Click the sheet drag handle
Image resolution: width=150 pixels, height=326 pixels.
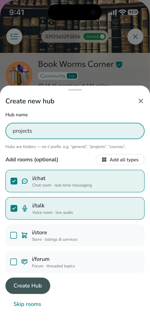75,90
